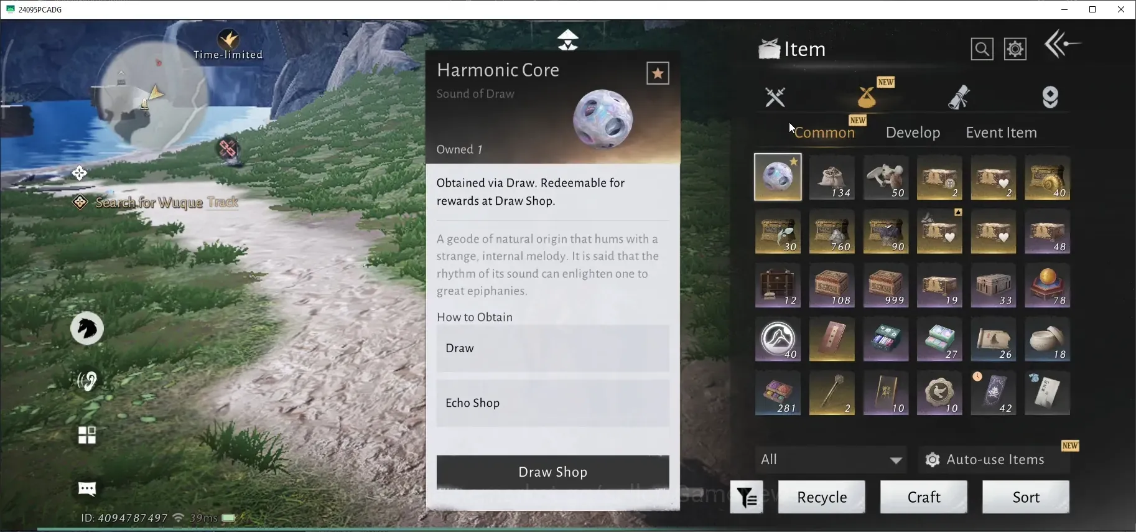Select the Draw obtain method row

553,348
